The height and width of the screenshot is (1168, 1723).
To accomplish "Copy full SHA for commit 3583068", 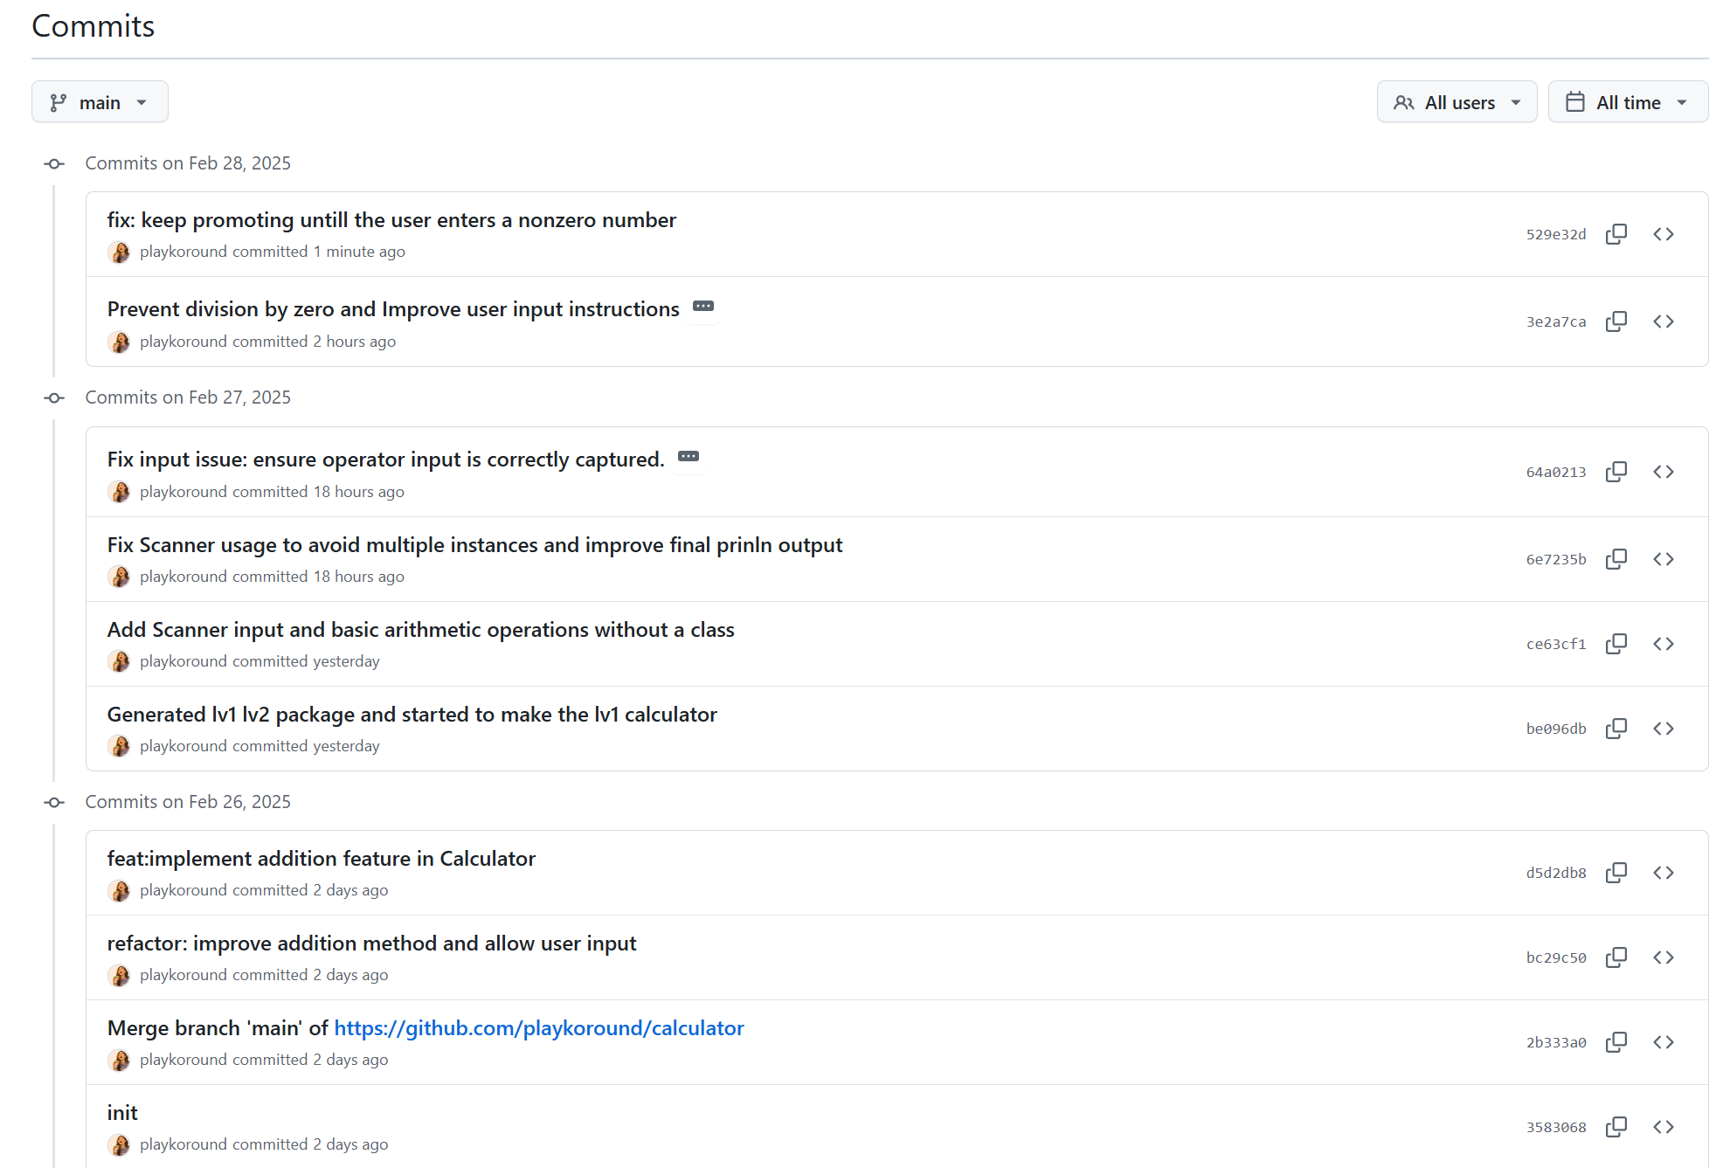I will [1616, 1127].
